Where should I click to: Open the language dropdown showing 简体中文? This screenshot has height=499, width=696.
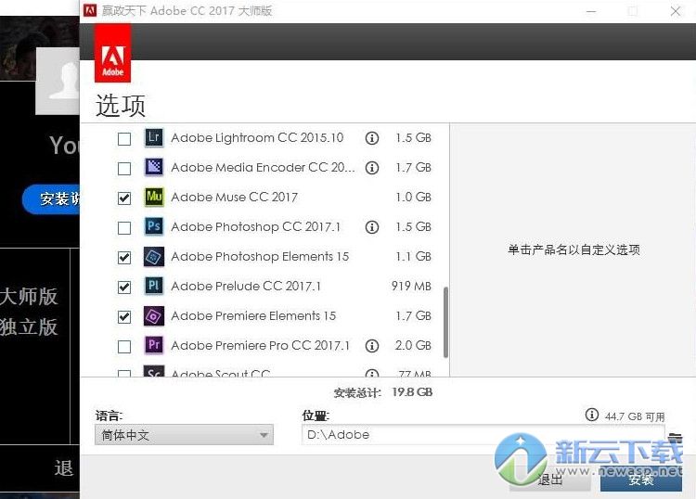tap(184, 435)
